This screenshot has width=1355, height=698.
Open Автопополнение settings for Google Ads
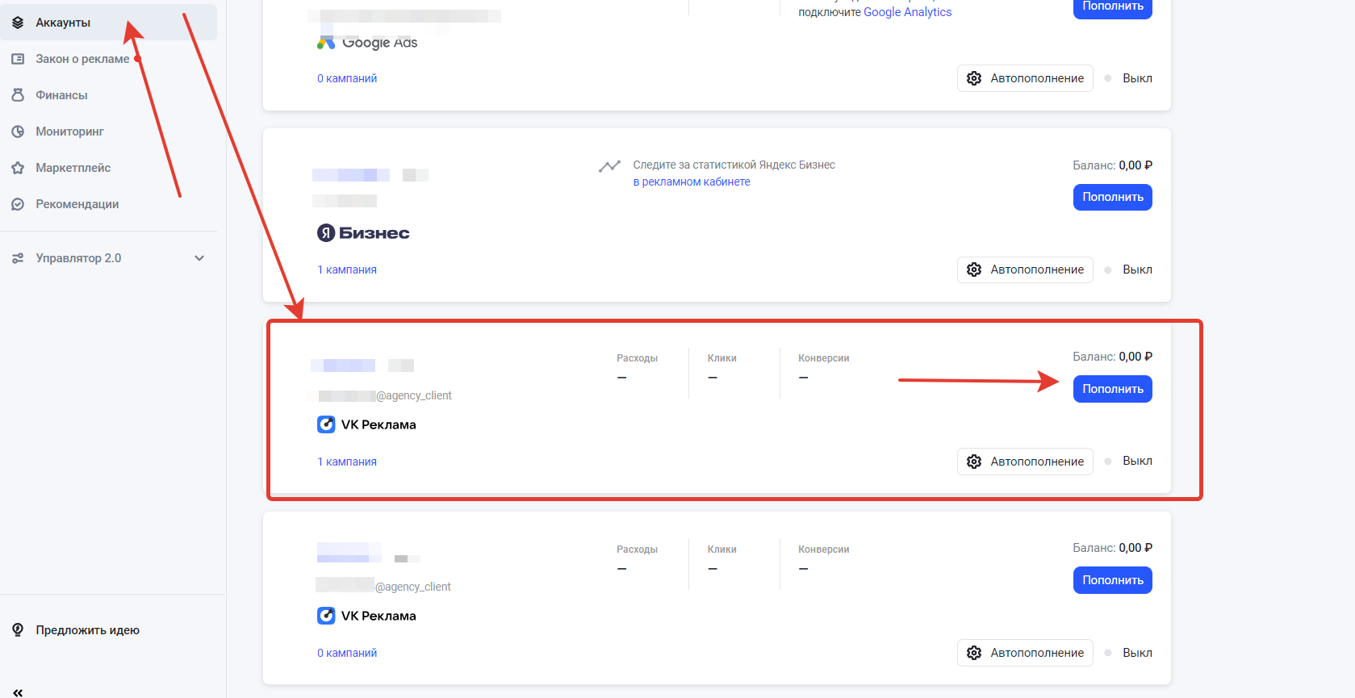coord(1025,78)
